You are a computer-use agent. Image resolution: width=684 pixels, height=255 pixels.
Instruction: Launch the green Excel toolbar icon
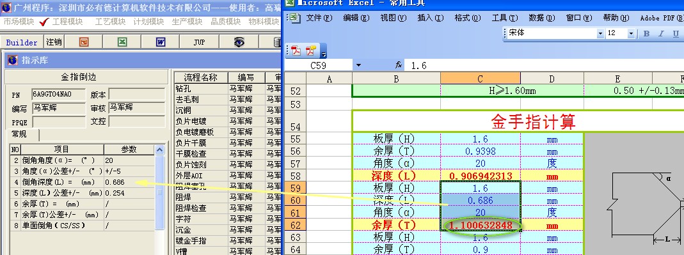[123, 42]
